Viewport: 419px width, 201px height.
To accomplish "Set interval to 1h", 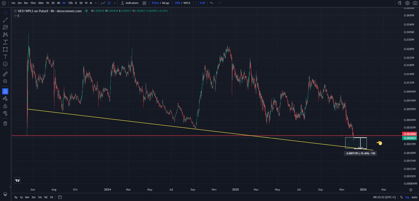I will (47, 3).
